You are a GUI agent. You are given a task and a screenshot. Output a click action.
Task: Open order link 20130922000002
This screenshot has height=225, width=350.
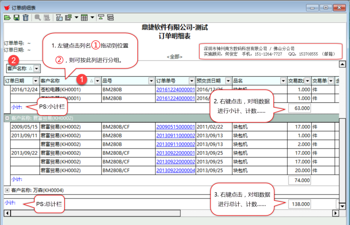tap(175, 162)
